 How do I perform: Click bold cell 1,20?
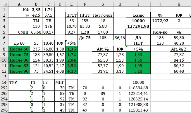[85, 32]
